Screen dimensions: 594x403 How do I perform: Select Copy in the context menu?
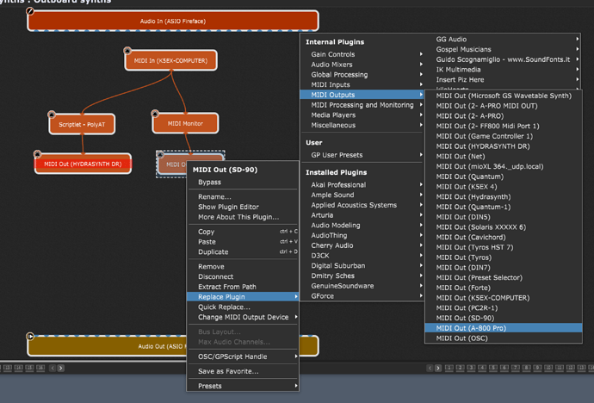(x=243, y=232)
